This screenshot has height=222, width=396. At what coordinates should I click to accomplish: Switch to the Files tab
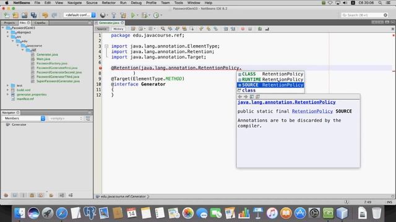pos(25,23)
